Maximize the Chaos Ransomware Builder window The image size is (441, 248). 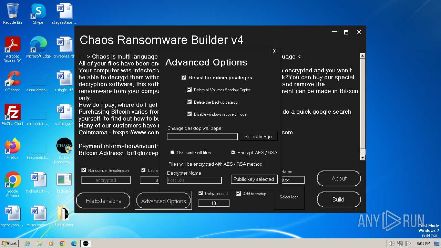(x=346, y=32)
